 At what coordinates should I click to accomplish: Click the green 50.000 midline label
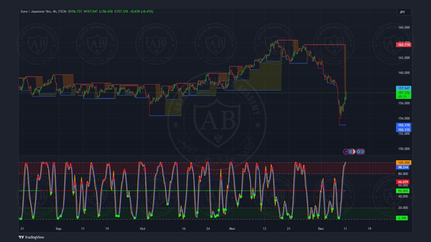(403, 191)
